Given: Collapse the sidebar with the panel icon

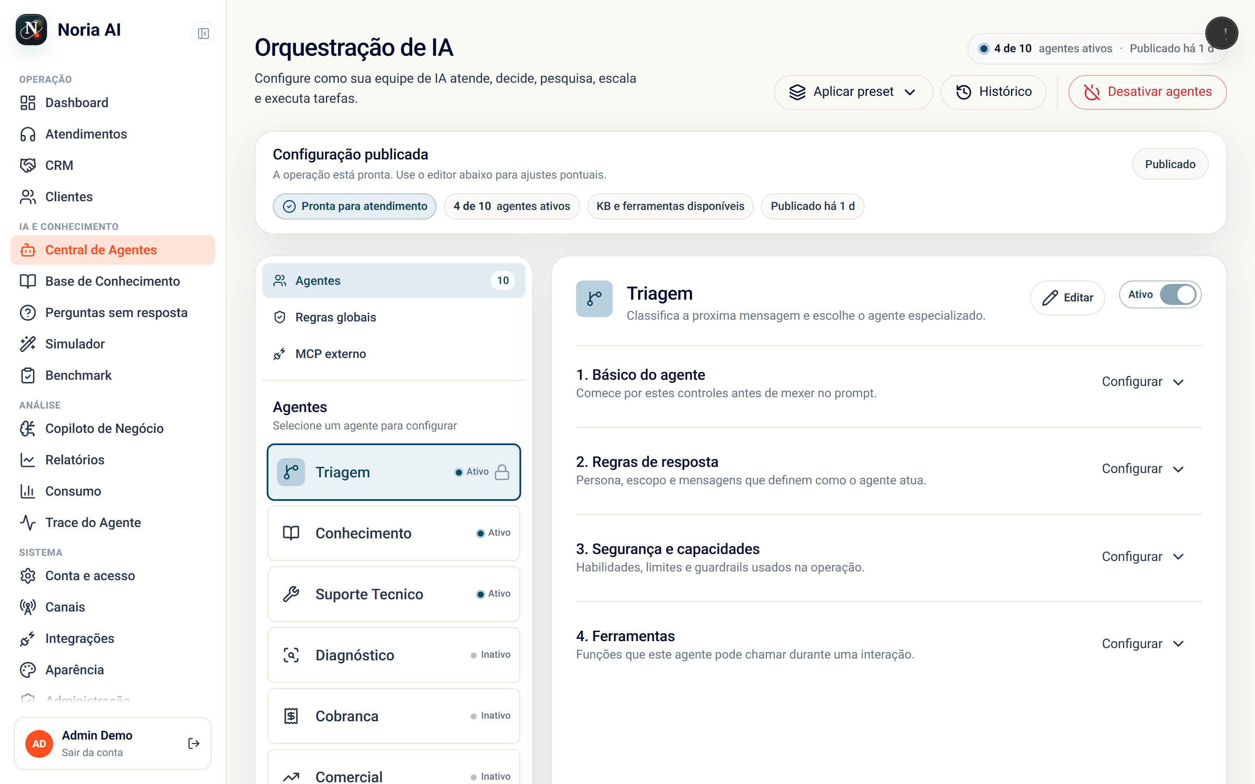Looking at the screenshot, I should pos(204,34).
